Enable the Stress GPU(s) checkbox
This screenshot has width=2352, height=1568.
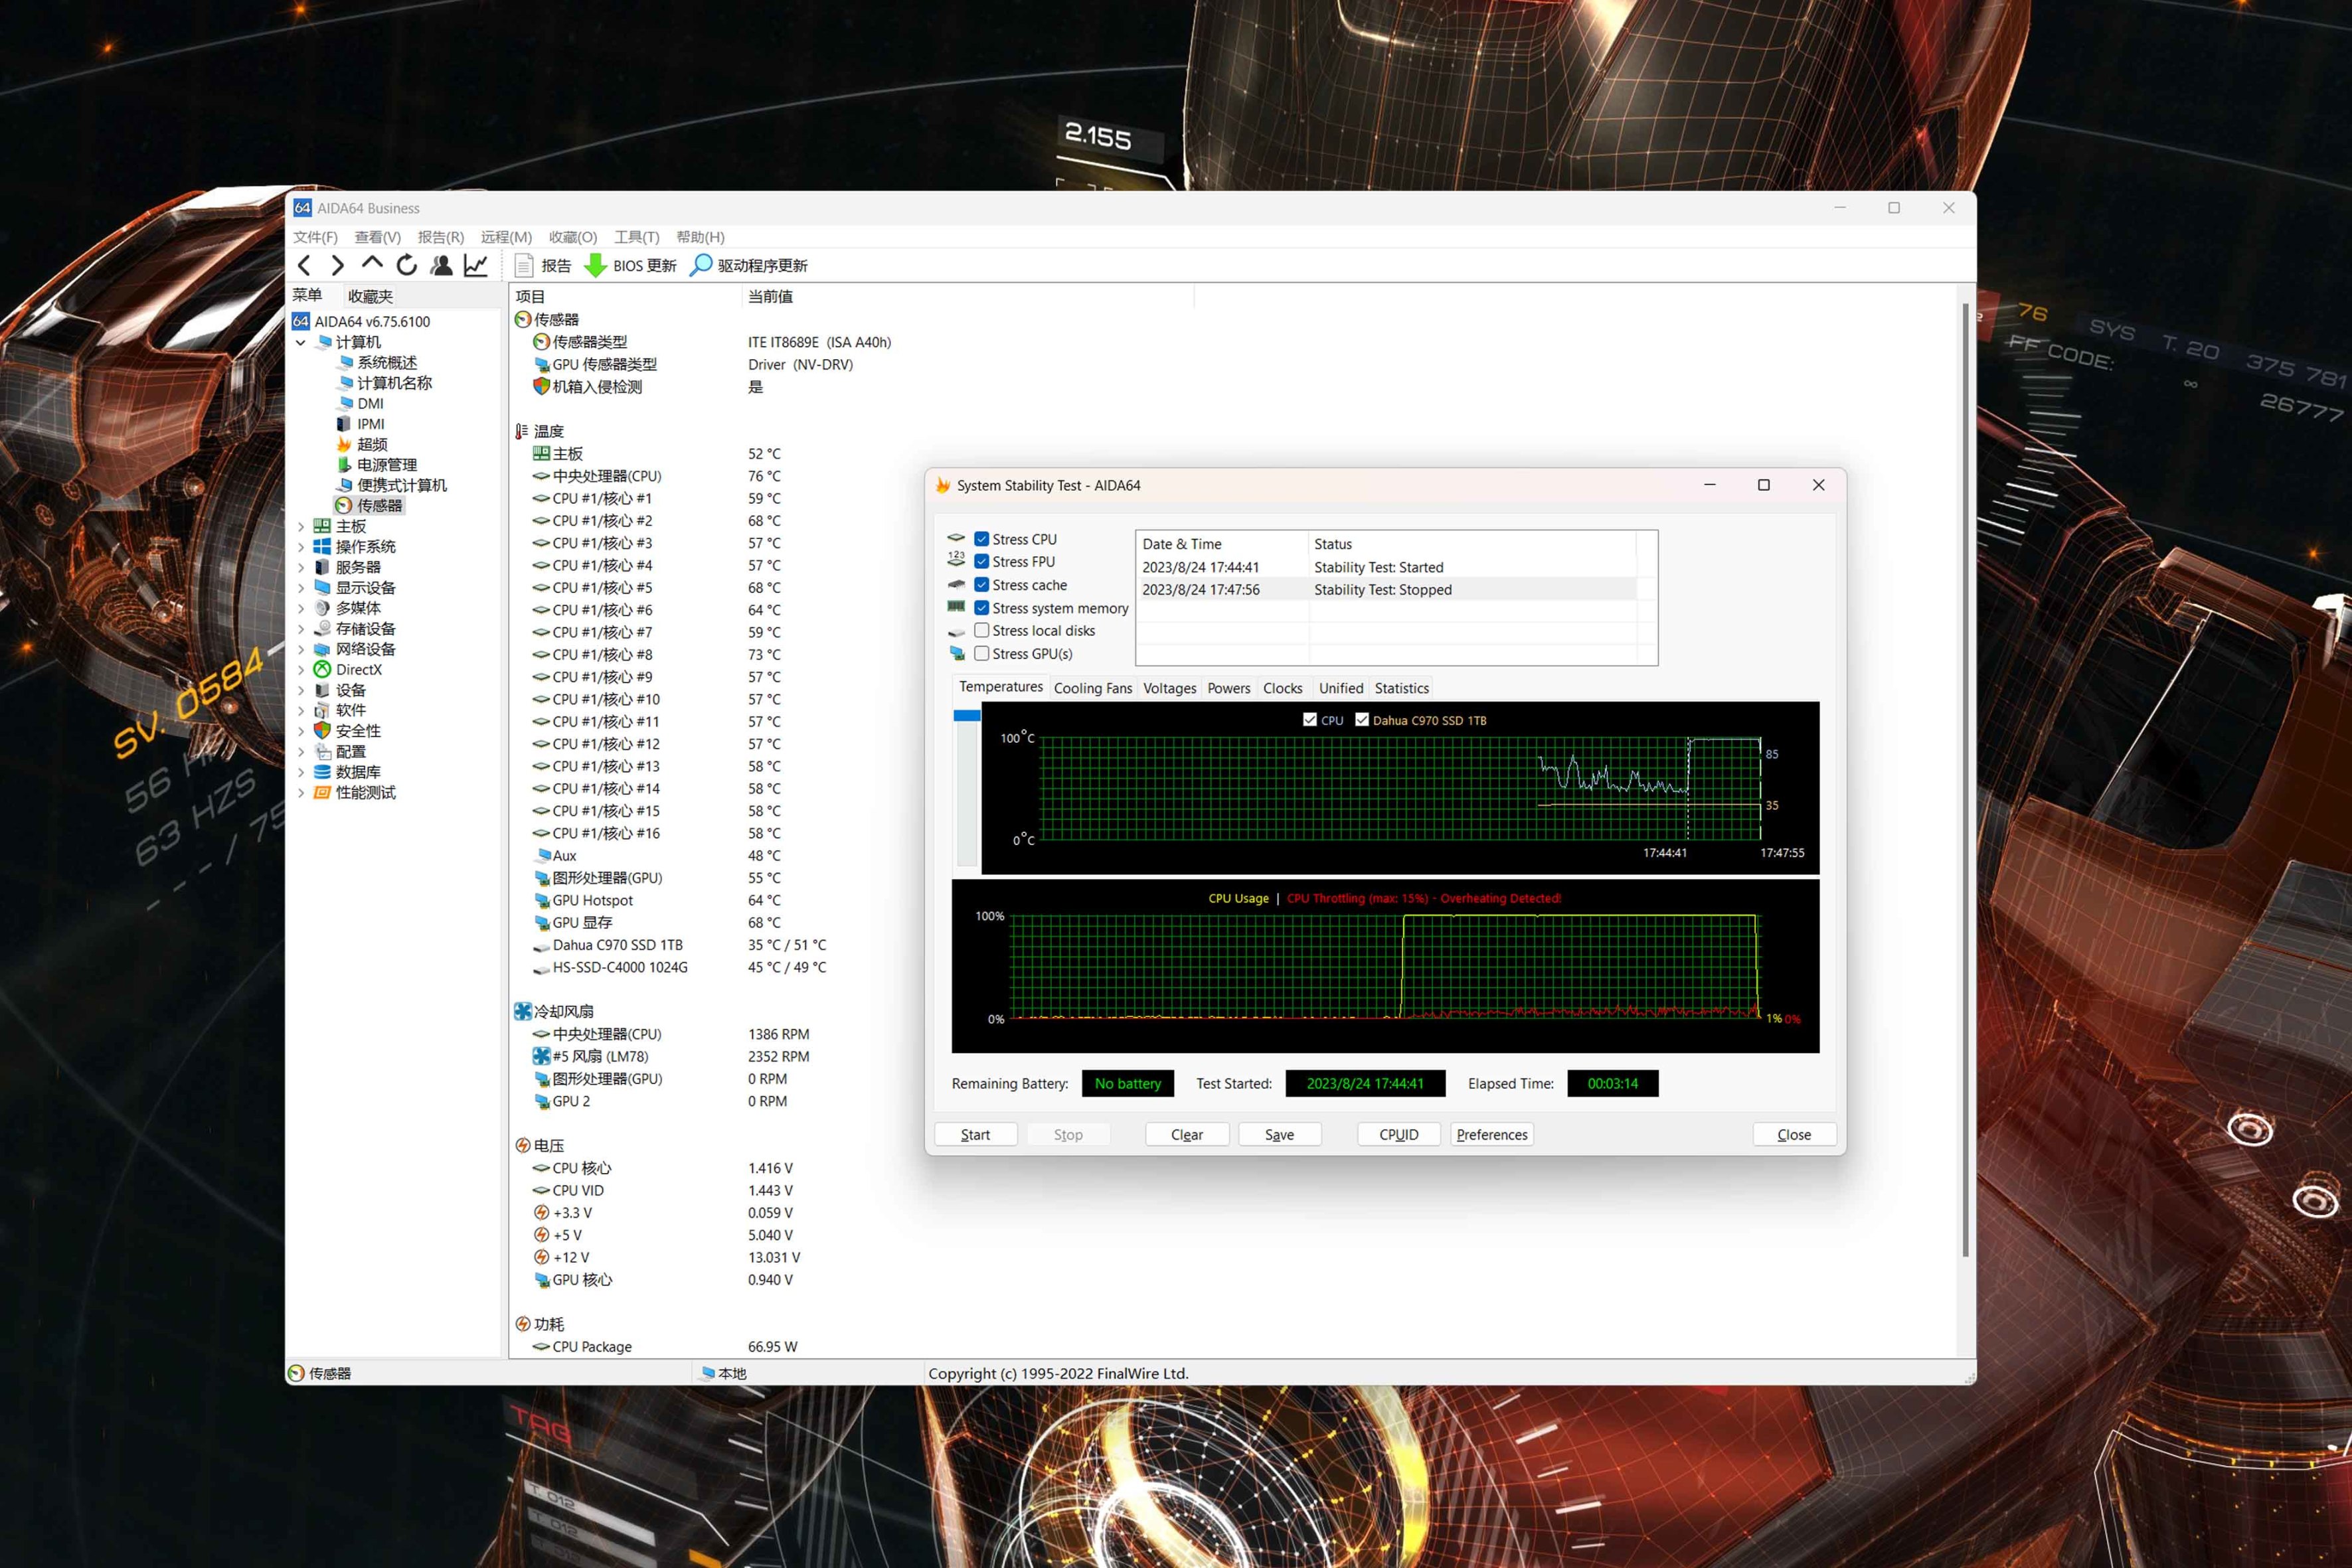point(982,653)
